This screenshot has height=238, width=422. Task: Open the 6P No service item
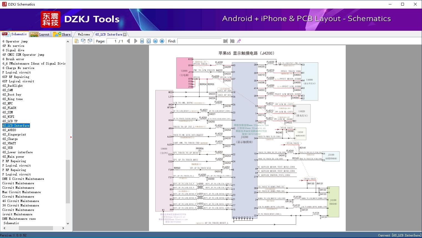point(13,46)
